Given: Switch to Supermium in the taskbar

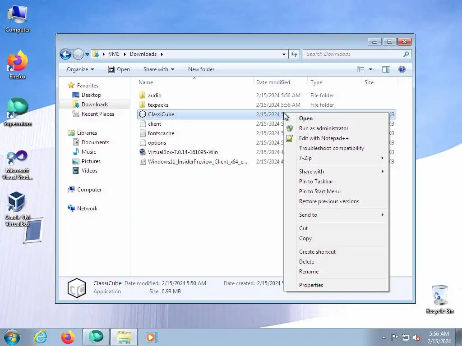Looking at the screenshot, I should (96, 337).
